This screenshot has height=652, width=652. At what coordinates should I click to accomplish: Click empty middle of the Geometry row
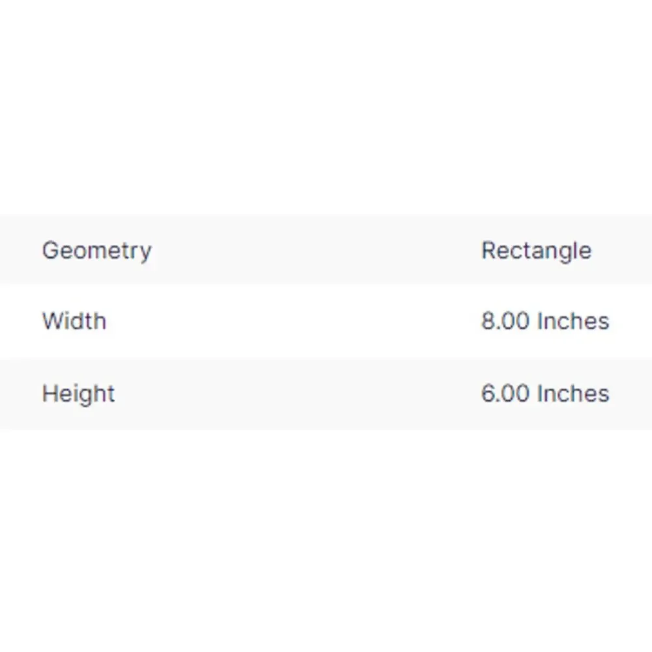point(316,250)
